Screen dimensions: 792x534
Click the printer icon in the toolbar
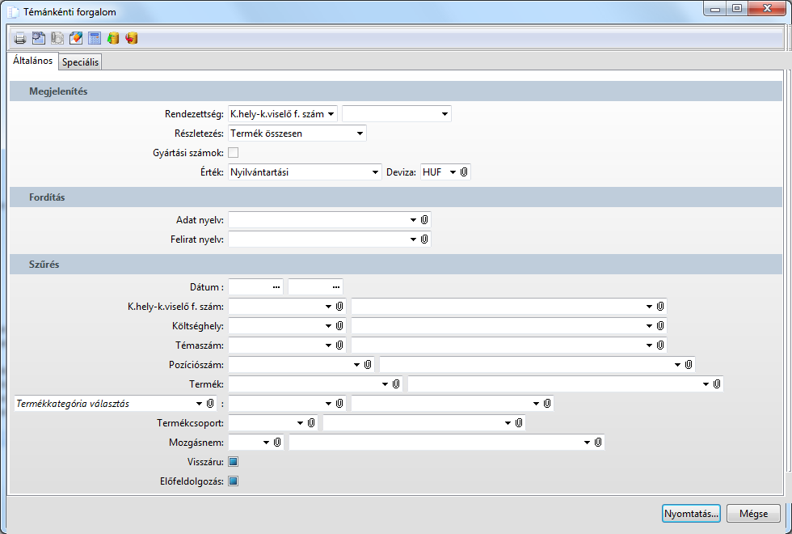[x=20, y=38]
